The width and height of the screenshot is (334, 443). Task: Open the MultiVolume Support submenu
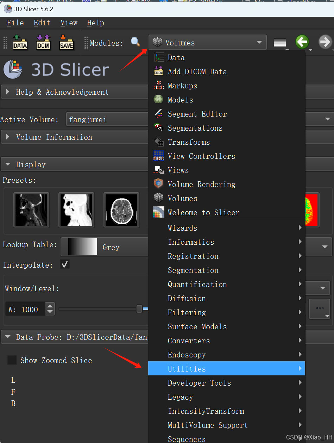pyautogui.click(x=227, y=425)
